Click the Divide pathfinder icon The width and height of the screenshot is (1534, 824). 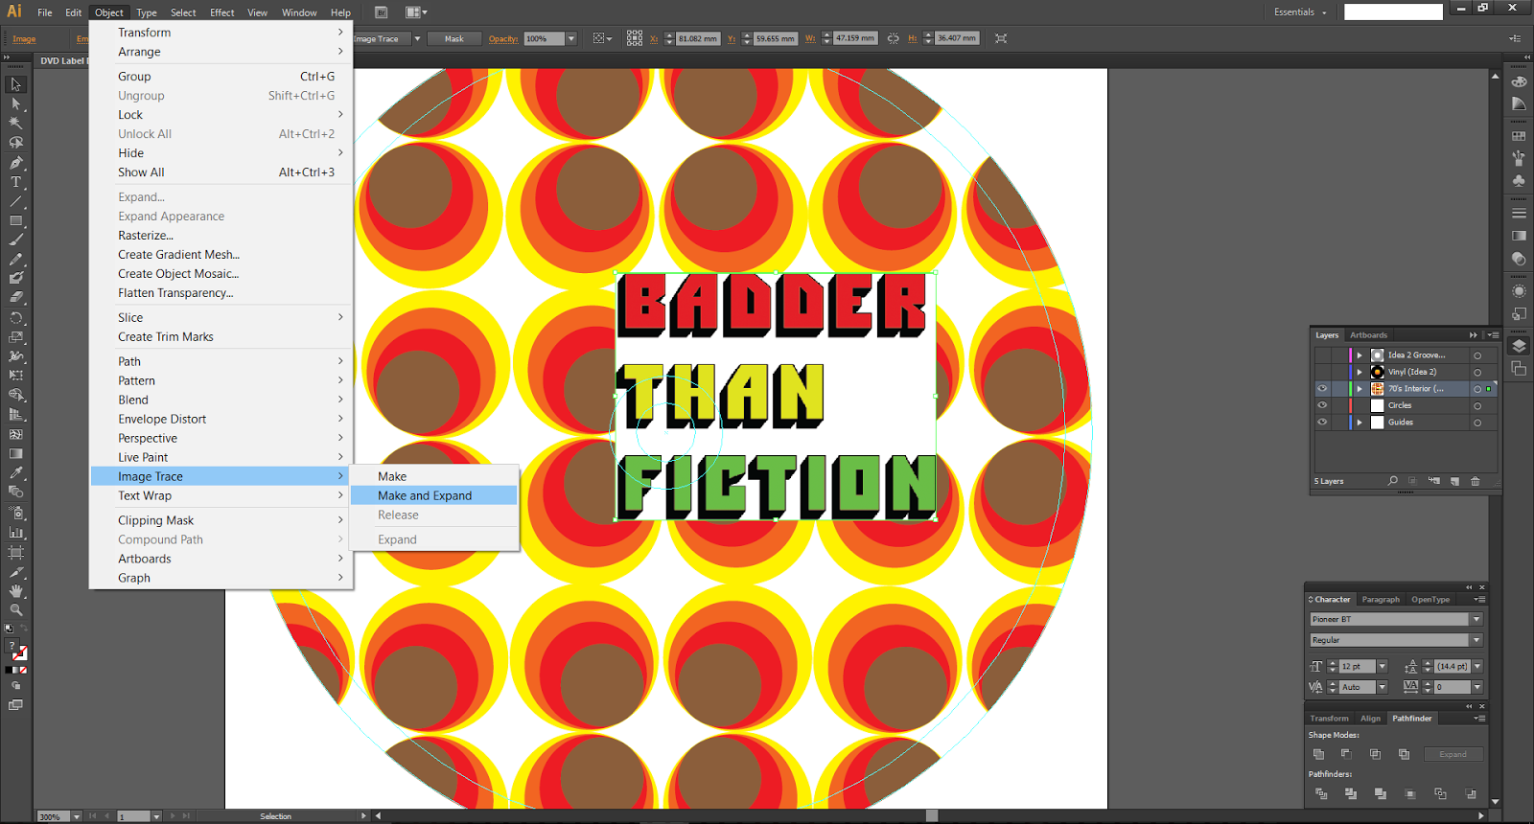pyautogui.click(x=1321, y=793)
